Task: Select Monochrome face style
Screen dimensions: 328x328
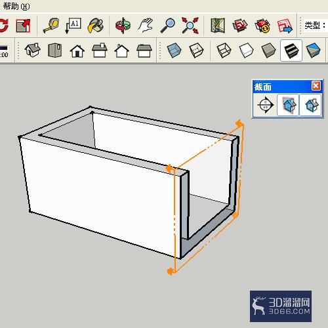Action: 313,51
